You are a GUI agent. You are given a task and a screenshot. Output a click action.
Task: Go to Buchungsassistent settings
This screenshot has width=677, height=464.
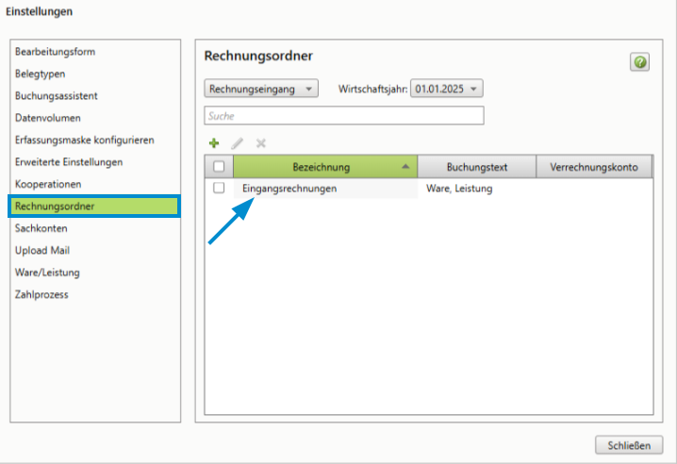[57, 96]
